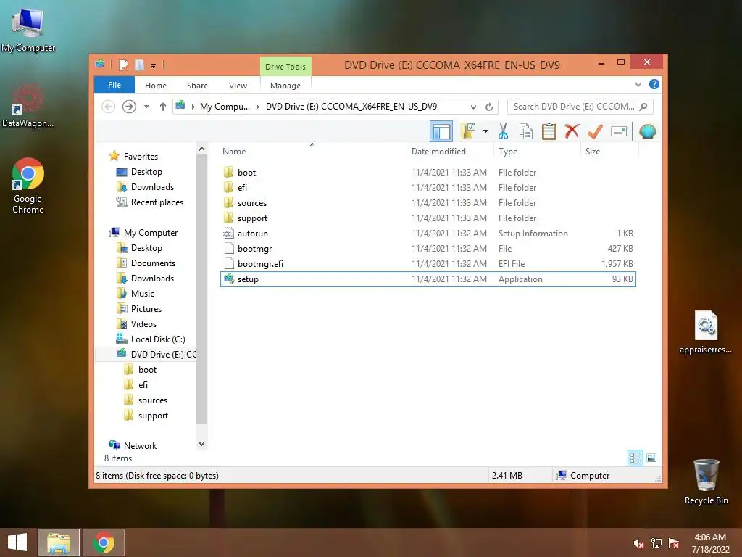This screenshot has width=742, height=557.
Task: Select Network in navigation tree
Action: [x=140, y=446]
